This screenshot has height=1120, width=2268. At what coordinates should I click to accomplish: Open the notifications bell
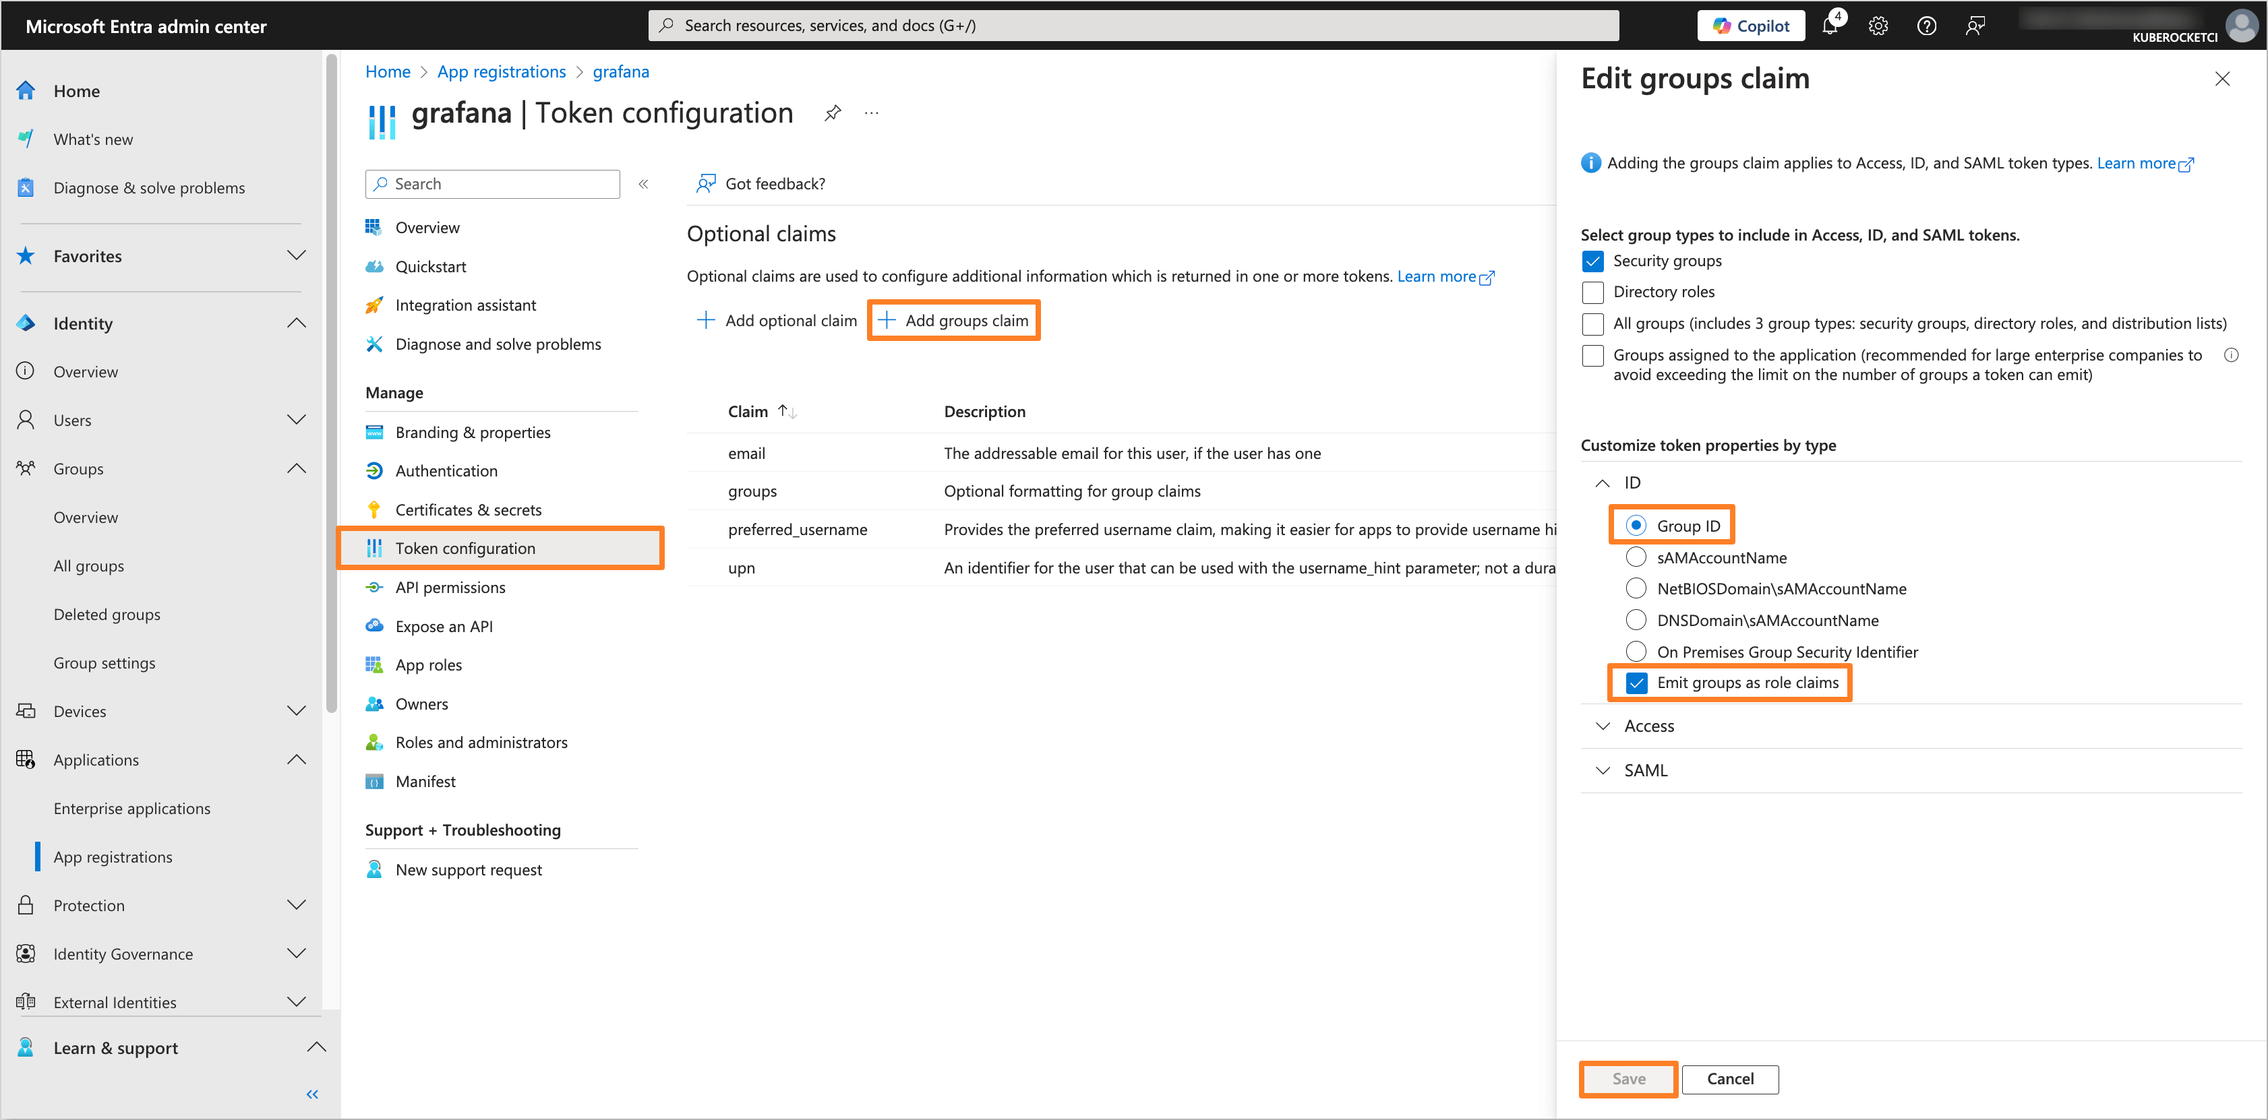point(1830,26)
